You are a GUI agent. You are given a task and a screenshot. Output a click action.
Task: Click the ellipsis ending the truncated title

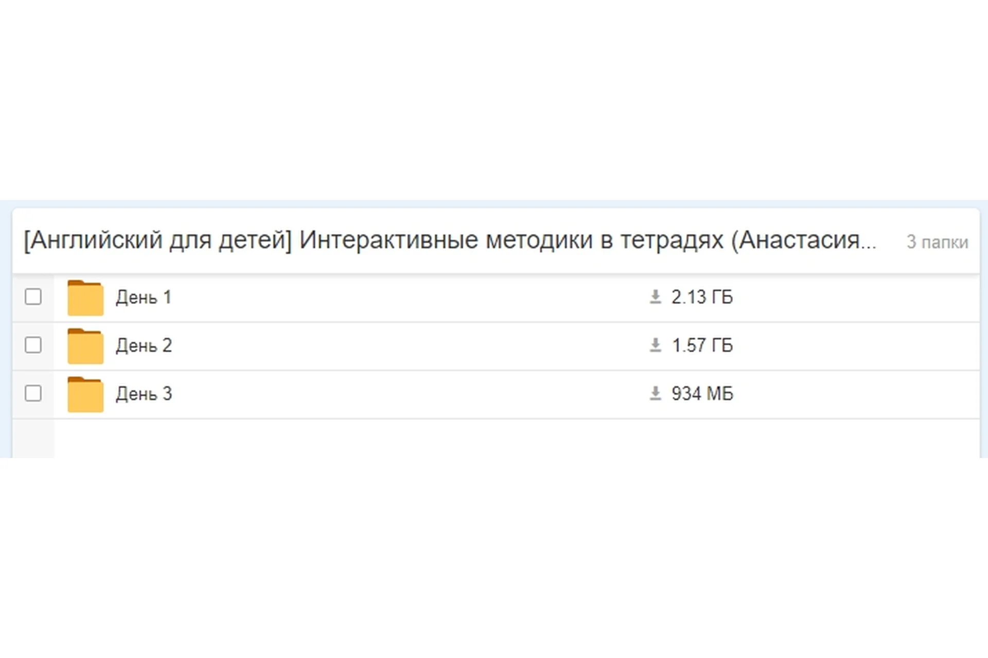click(x=868, y=246)
